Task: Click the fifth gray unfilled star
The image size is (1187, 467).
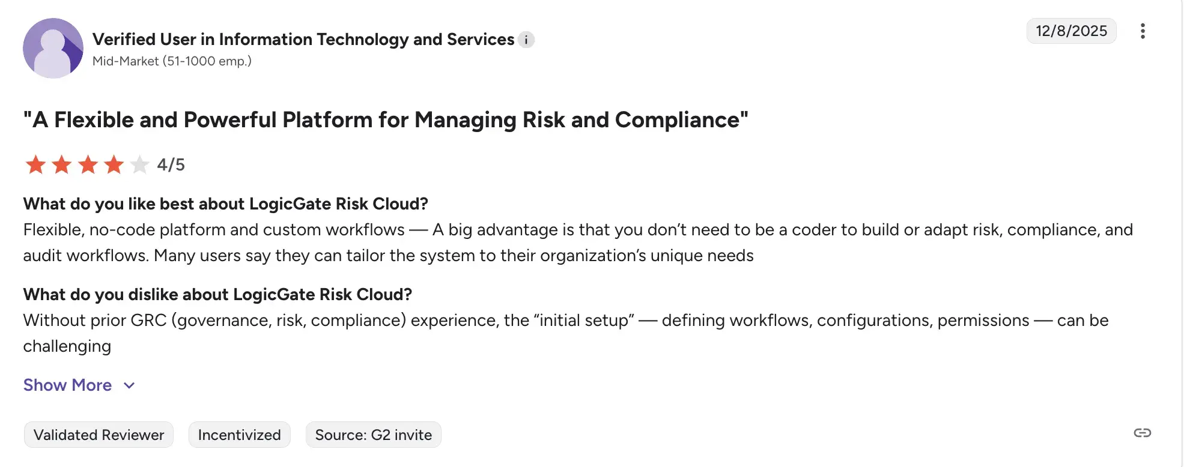Action: tap(139, 164)
